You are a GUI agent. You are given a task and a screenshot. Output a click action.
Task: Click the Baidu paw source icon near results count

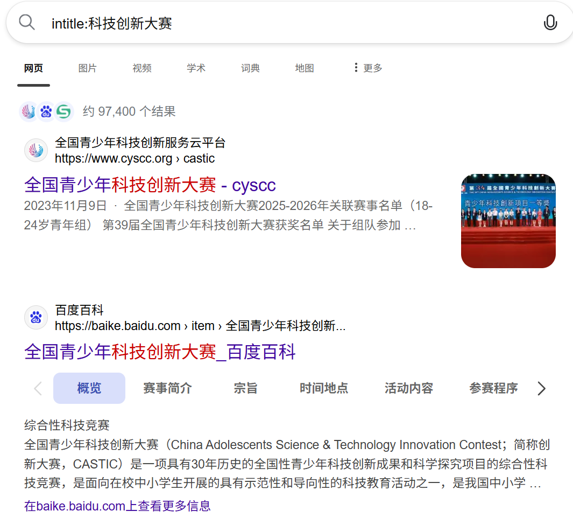point(46,111)
